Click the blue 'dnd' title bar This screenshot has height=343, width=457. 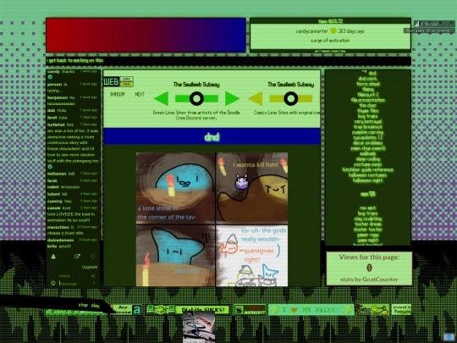pos(212,136)
